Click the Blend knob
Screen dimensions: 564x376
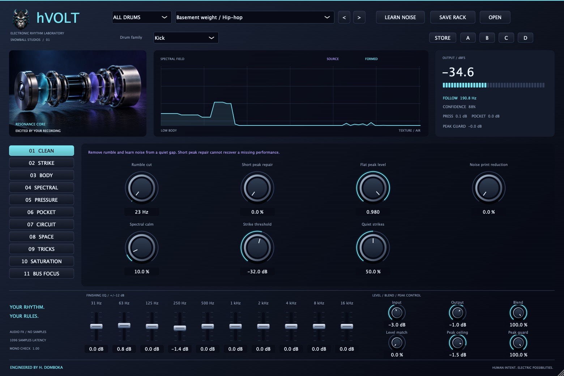click(518, 313)
